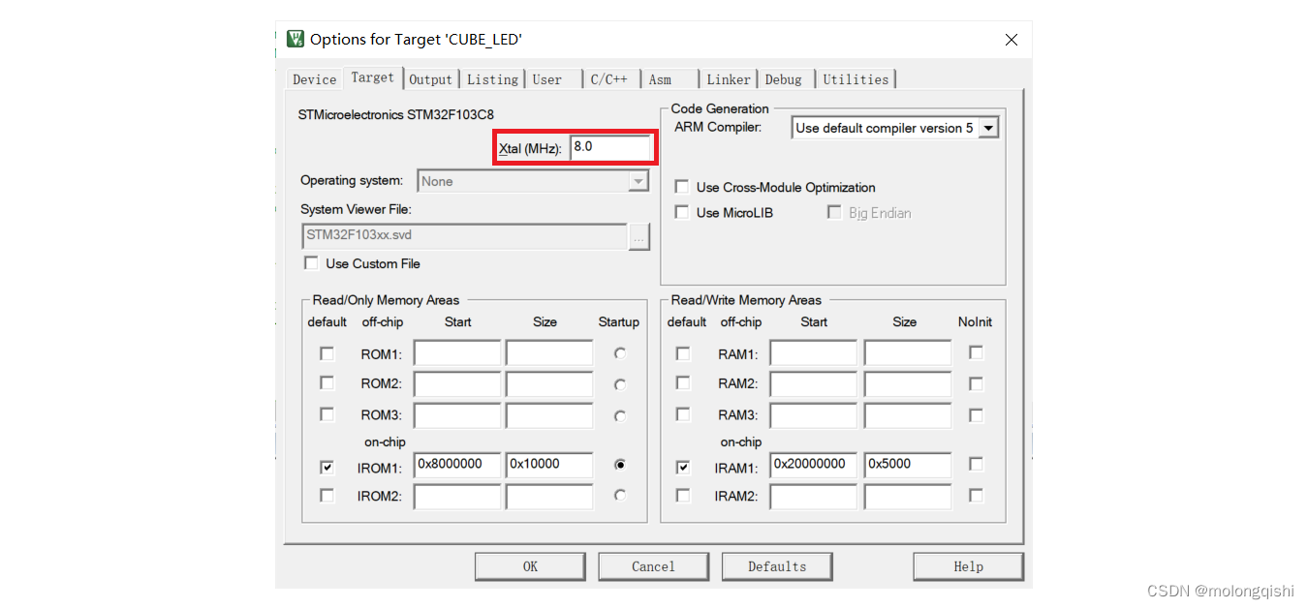Restore settings with Defaults button
The height and width of the screenshot is (609, 1308).
pos(777,566)
